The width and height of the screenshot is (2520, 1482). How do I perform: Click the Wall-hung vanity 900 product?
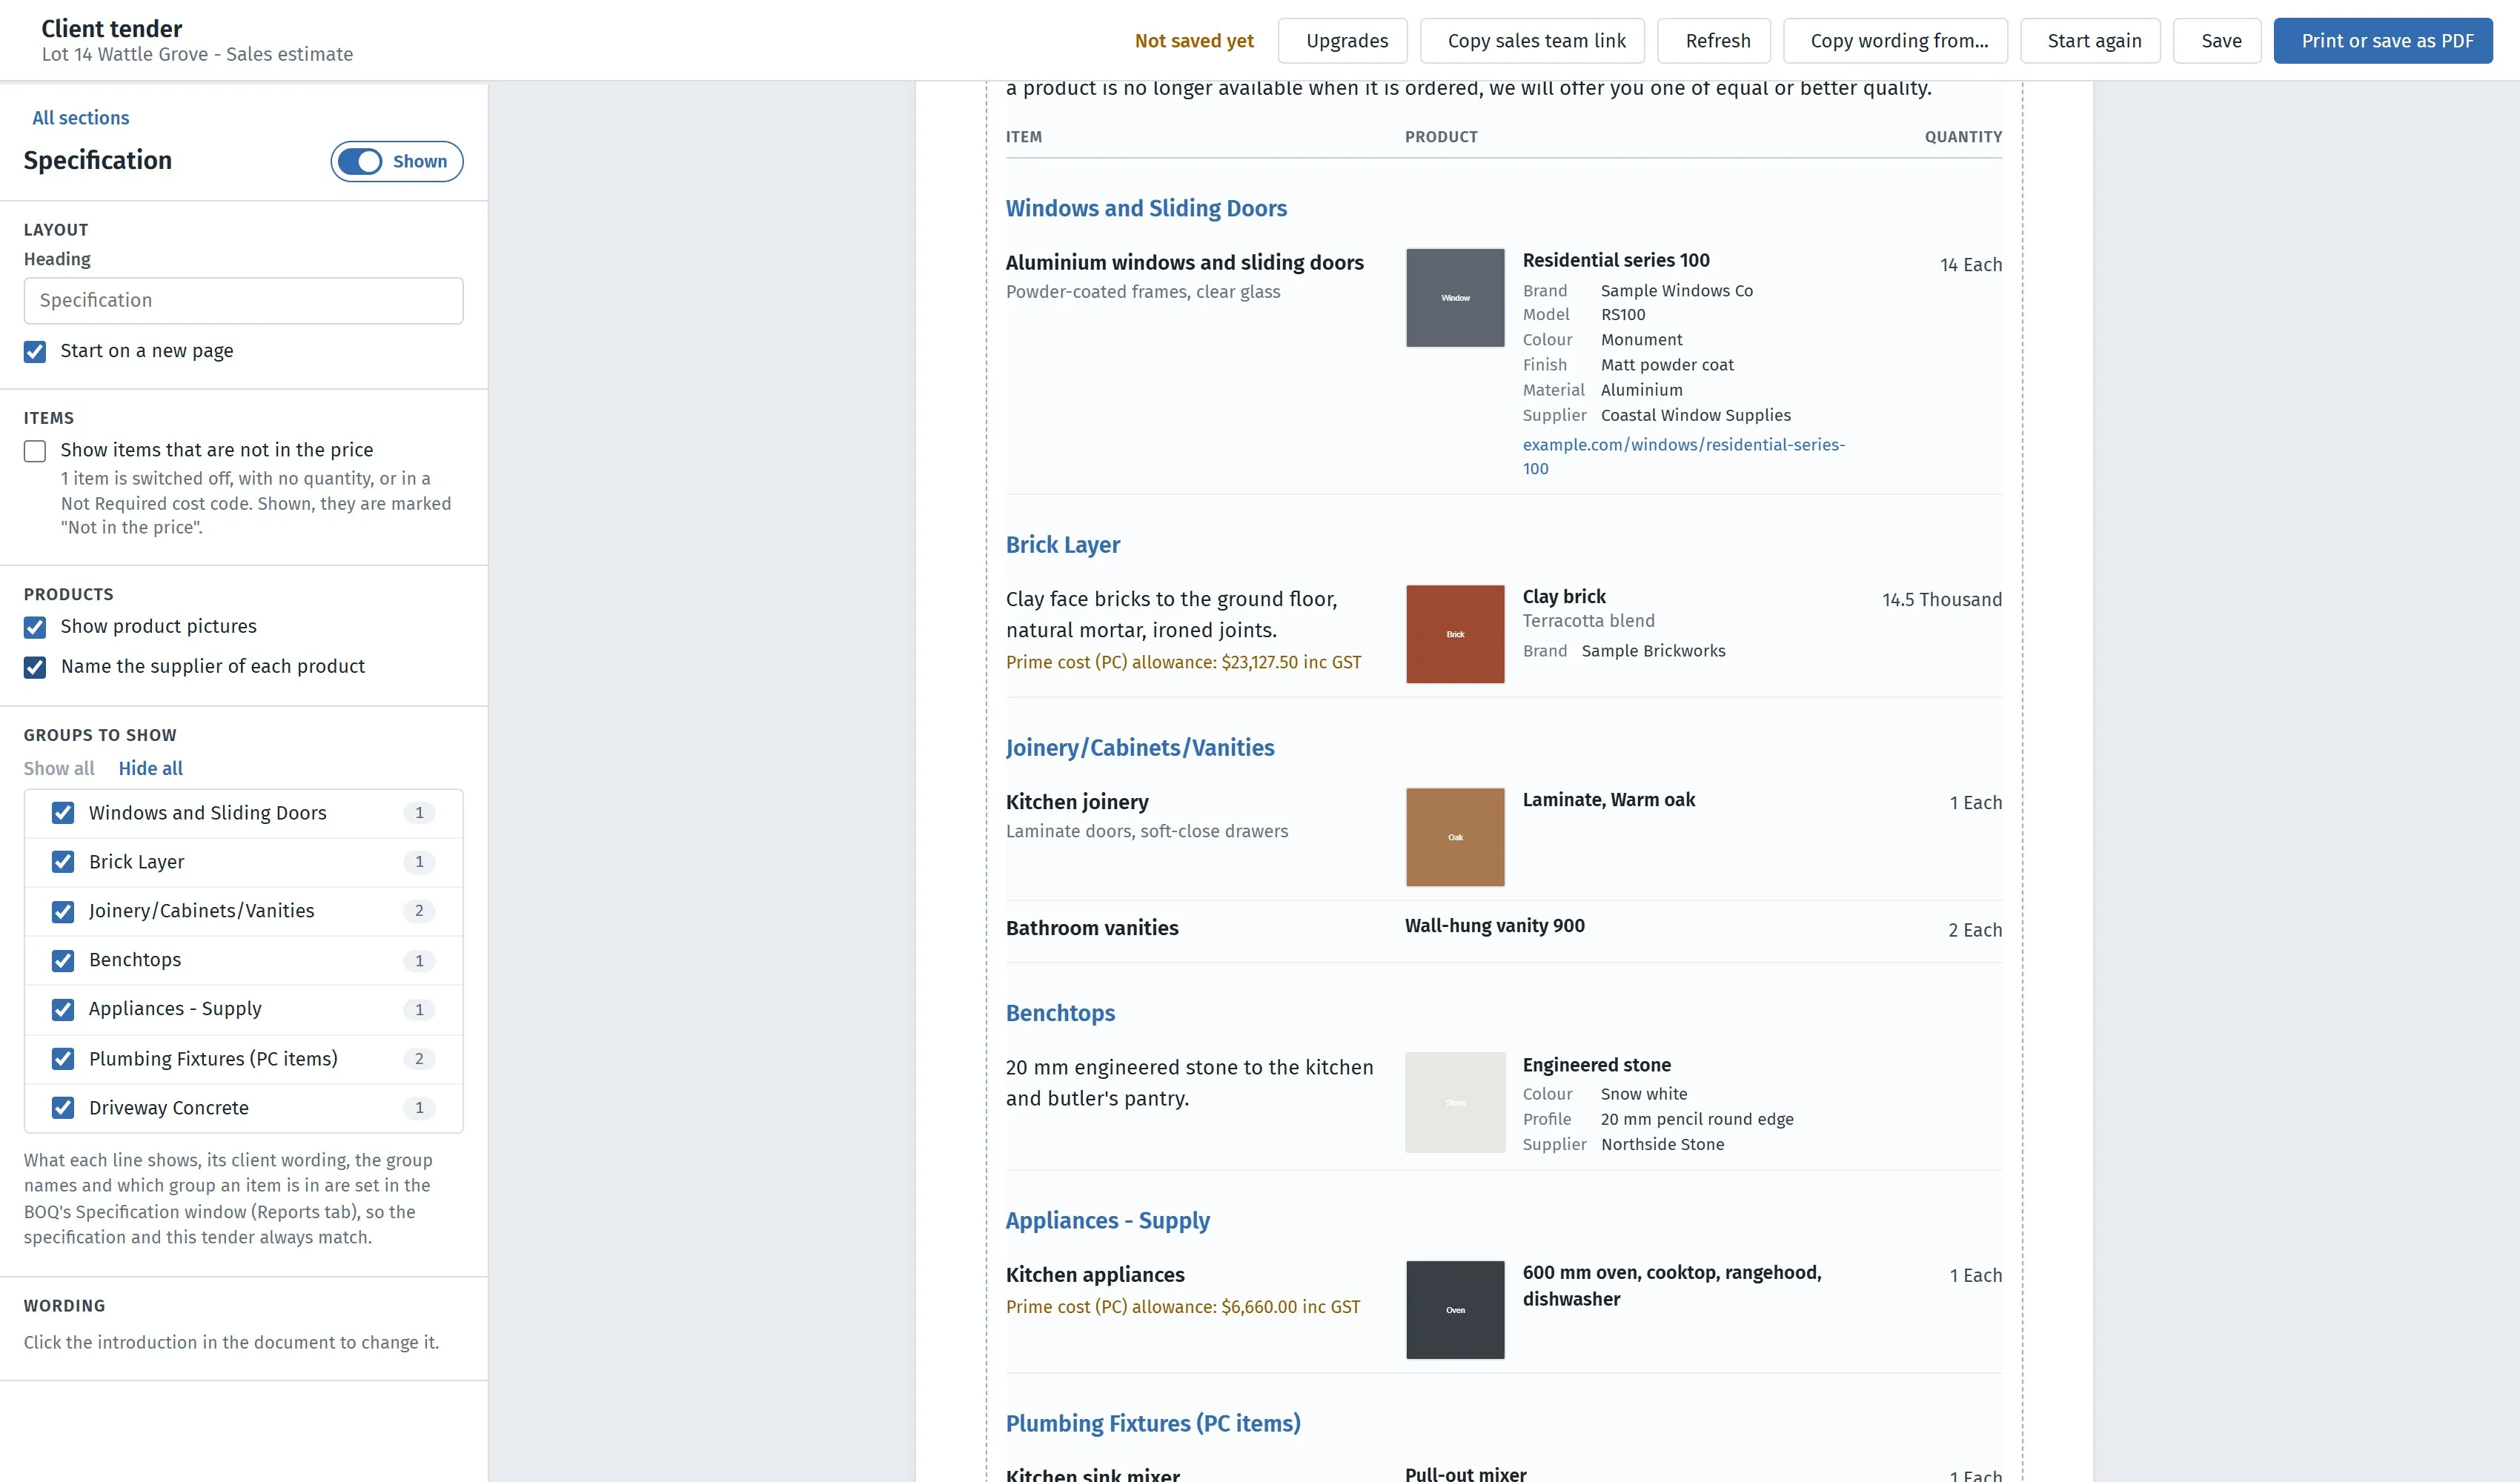click(1494, 926)
